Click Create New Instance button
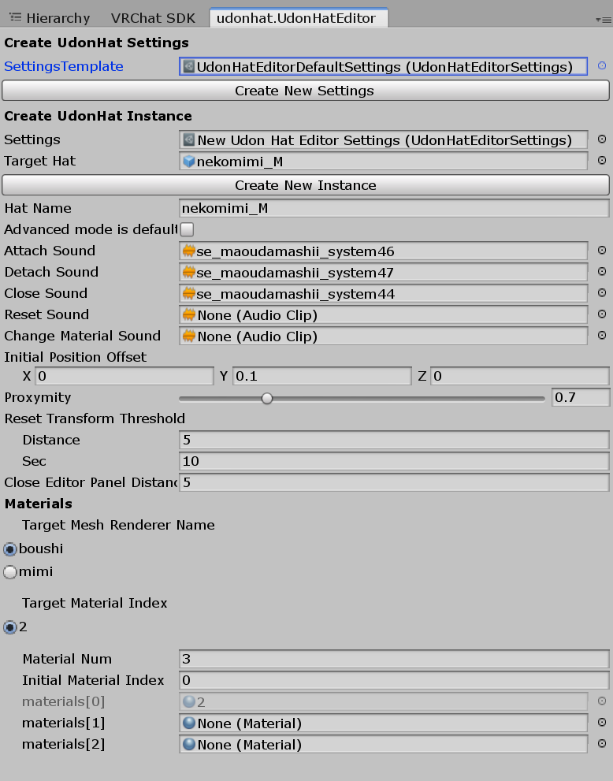This screenshot has width=613, height=781. click(x=306, y=185)
